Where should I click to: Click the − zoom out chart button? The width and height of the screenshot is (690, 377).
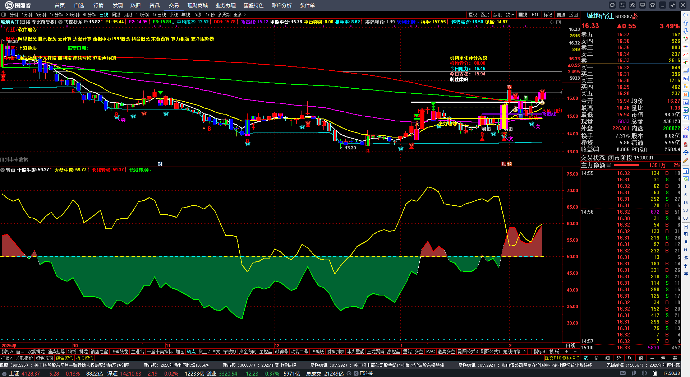tap(575, 352)
